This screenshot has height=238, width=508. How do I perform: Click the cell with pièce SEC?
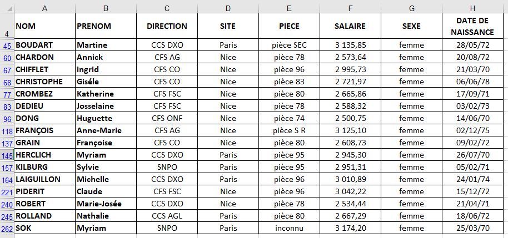pos(289,45)
